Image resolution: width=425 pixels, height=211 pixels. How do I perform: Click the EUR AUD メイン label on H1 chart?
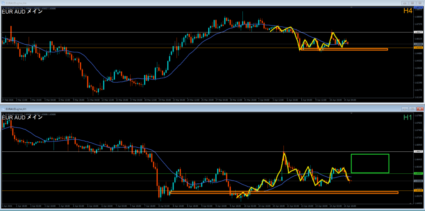22,117
